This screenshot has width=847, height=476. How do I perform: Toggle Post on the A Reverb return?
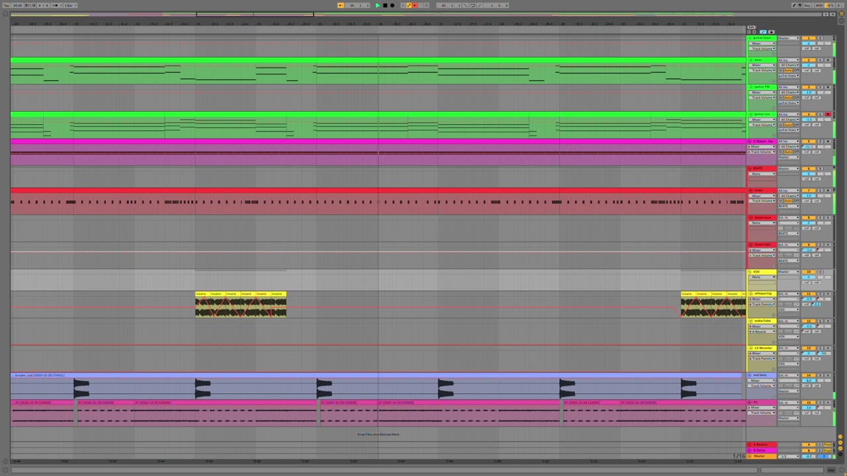(827, 444)
